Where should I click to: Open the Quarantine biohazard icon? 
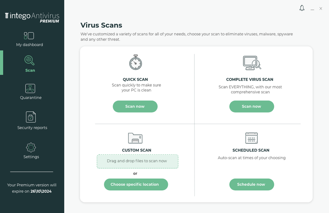pyautogui.click(x=30, y=88)
